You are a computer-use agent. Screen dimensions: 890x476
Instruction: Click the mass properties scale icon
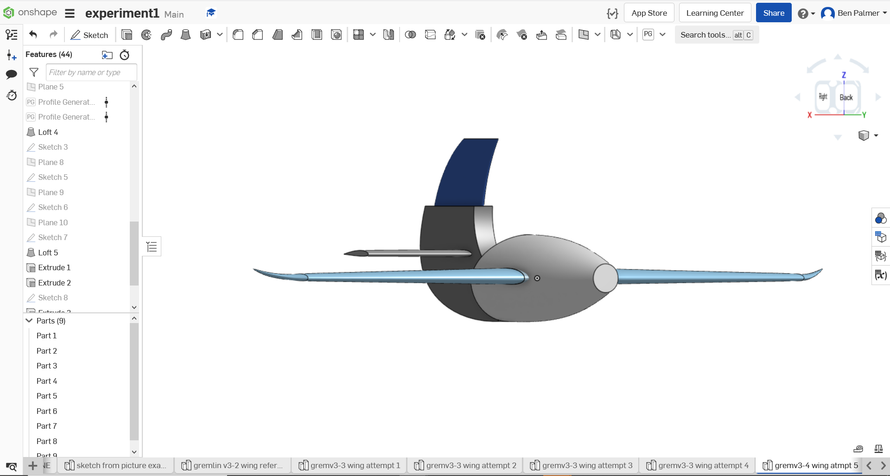point(878,449)
